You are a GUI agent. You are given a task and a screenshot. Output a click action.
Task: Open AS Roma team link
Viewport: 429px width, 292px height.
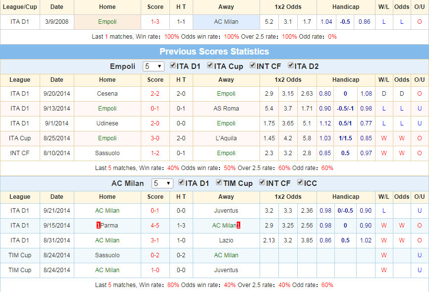click(x=226, y=108)
